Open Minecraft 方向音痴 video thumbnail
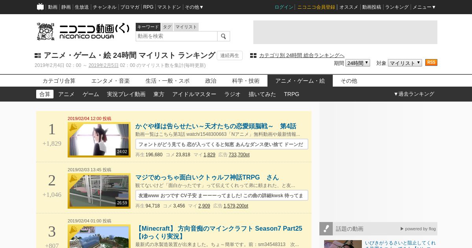This screenshot has height=248, width=472. pos(99,236)
